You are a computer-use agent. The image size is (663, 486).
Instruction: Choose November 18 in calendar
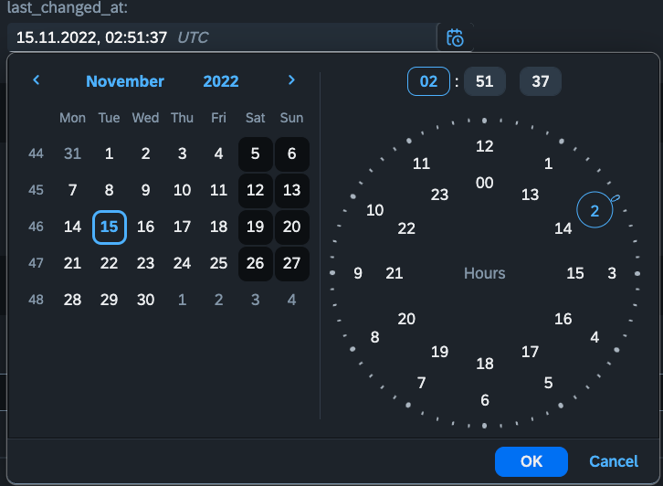[x=218, y=227]
